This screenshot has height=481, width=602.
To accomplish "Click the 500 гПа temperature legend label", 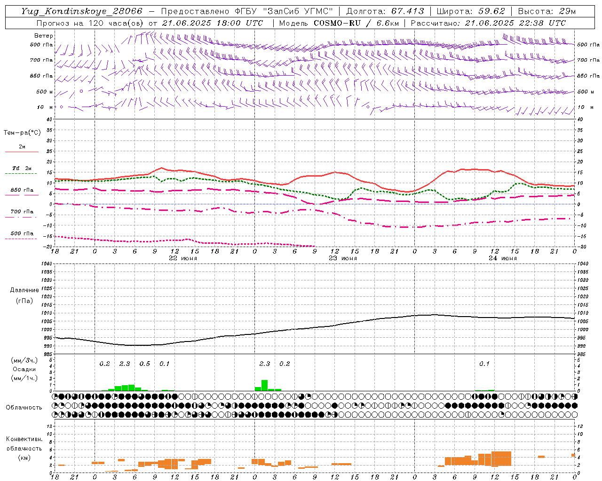I will (x=22, y=233).
